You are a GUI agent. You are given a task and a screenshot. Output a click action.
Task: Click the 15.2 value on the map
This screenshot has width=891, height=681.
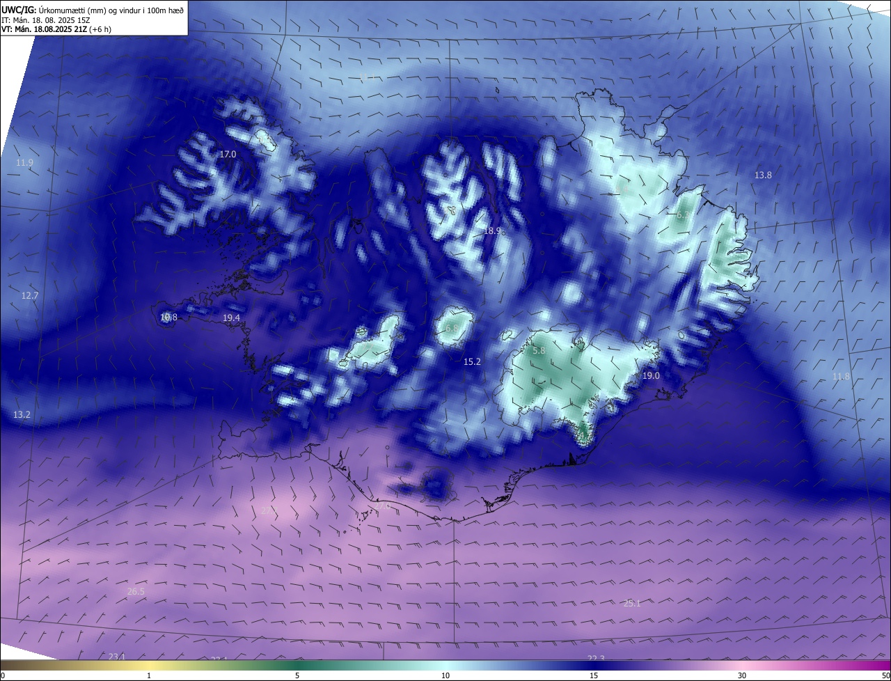(x=472, y=361)
